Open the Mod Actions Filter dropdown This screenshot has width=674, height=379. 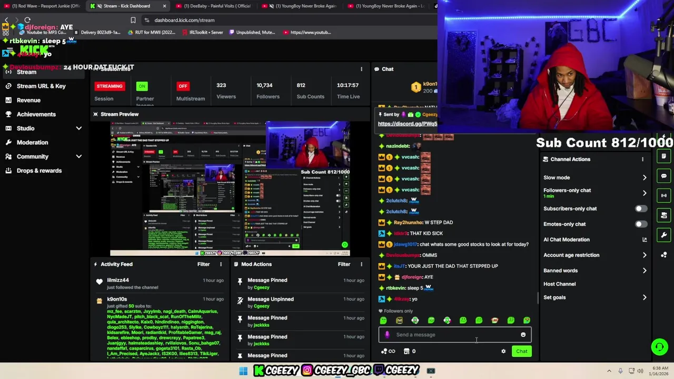[344, 264]
